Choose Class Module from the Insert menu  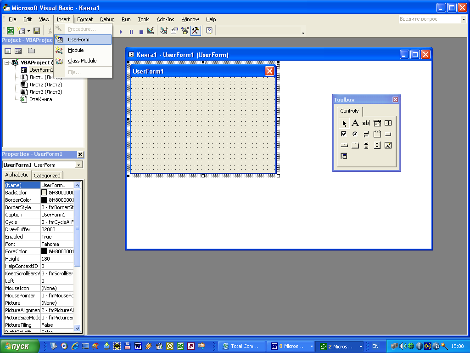[x=83, y=61]
